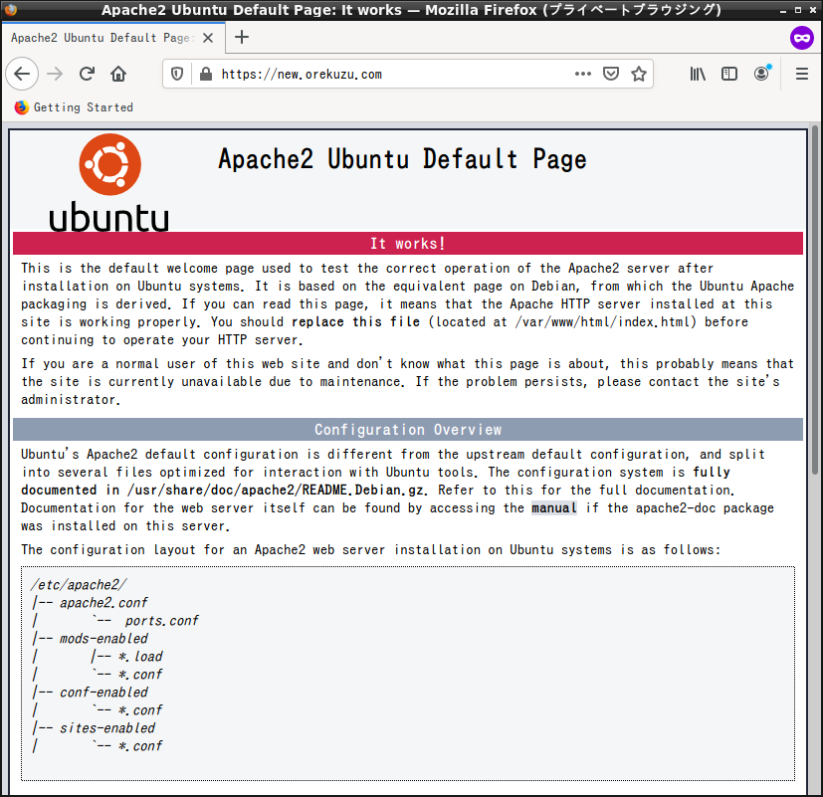Open a new tab with plus button

(242, 37)
